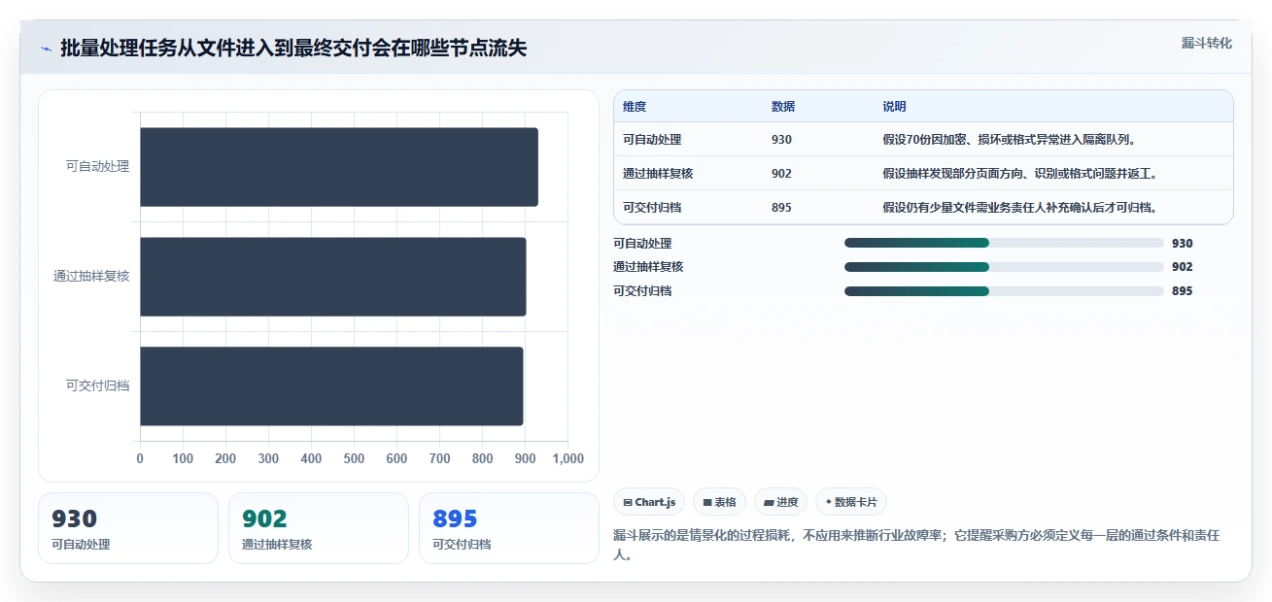Select table cell 通过抽样复核 in 维度 column
The height and width of the screenshot is (602, 1272).
(658, 173)
